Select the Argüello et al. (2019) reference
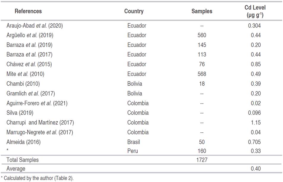 [x=30, y=35]
